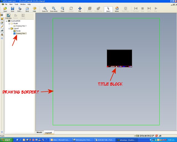Click the Open file toolbar icon
177x142 pixels.
coord(5,9)
